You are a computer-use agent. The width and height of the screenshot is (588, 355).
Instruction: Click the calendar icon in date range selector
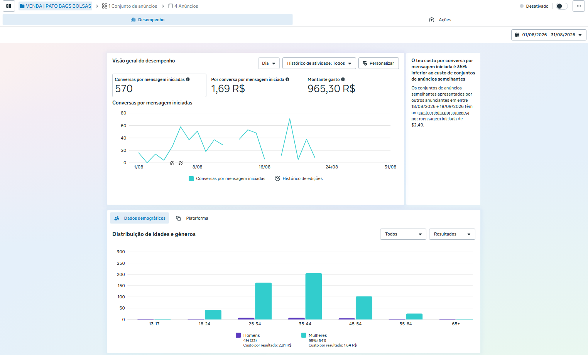click(x=517, y=35)
